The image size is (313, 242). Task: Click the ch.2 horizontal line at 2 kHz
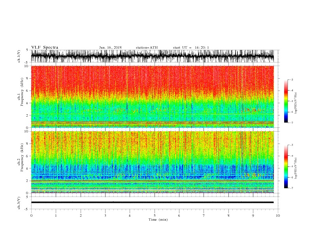[152, 181]
